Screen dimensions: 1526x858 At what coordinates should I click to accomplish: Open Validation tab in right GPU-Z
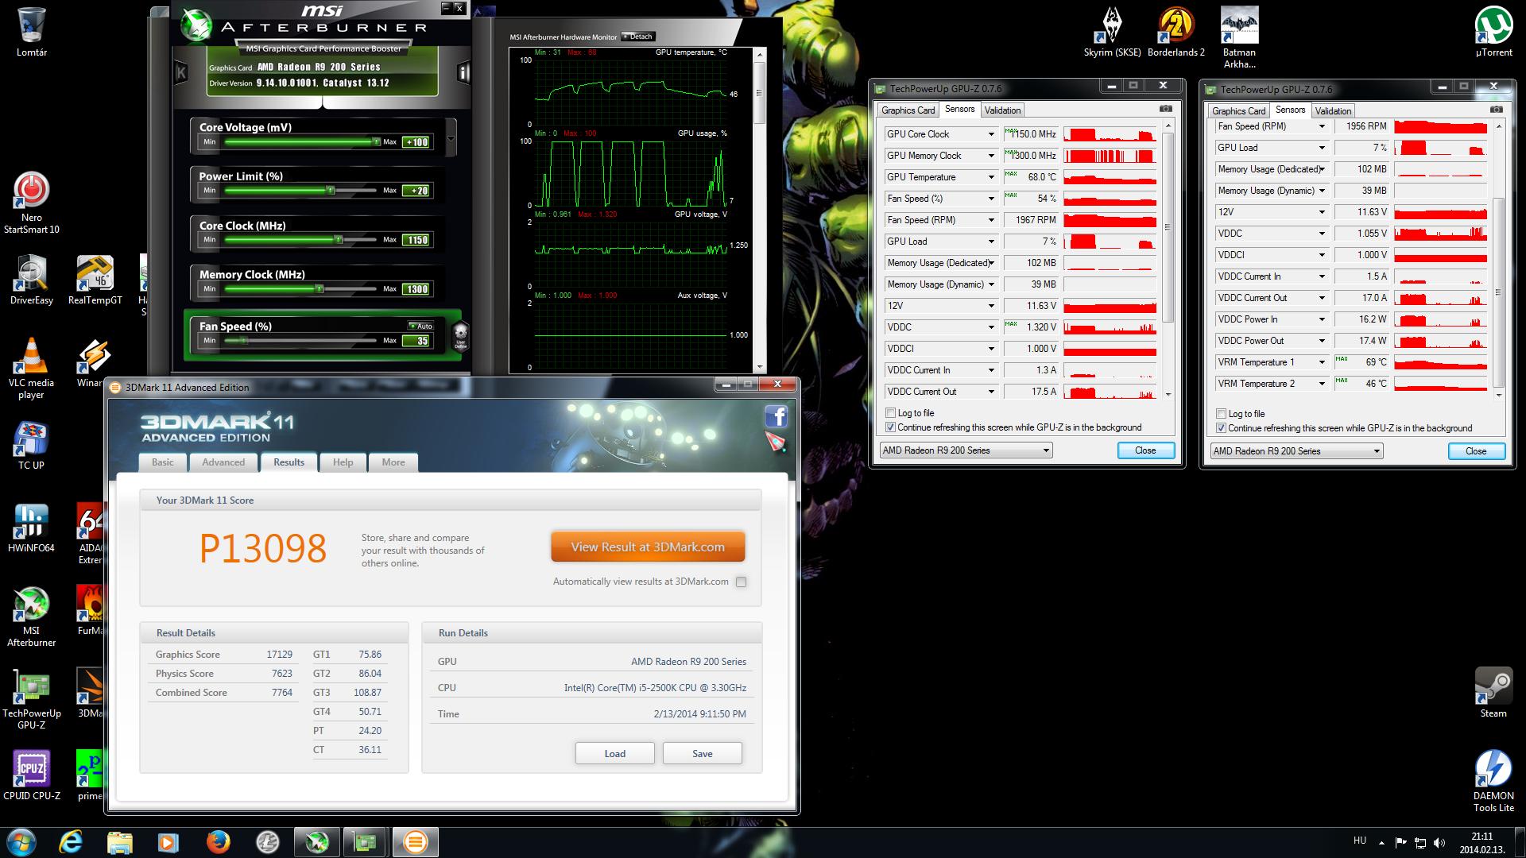coord(1333,111)
